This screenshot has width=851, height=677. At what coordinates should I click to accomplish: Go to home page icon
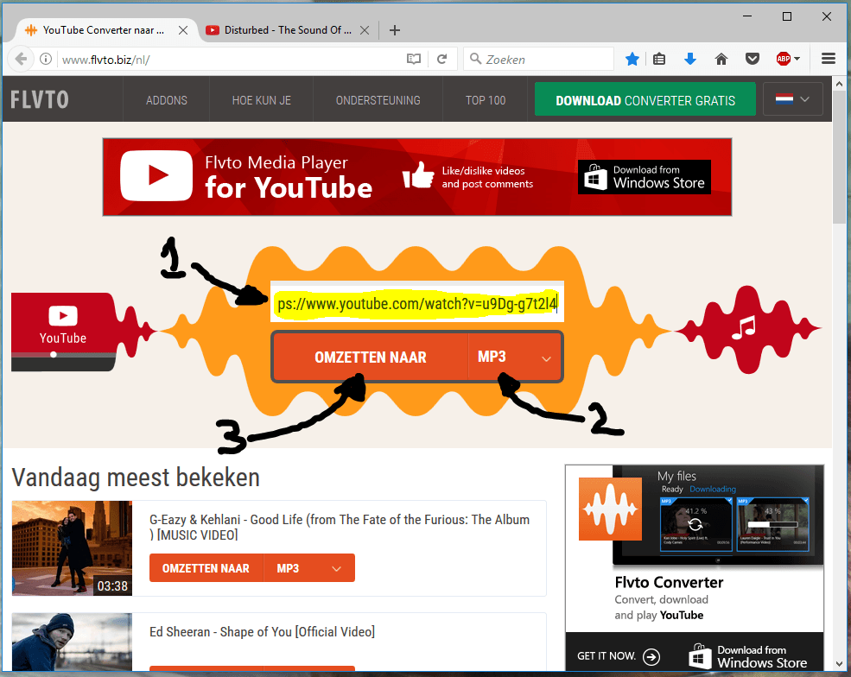point(721,59)
